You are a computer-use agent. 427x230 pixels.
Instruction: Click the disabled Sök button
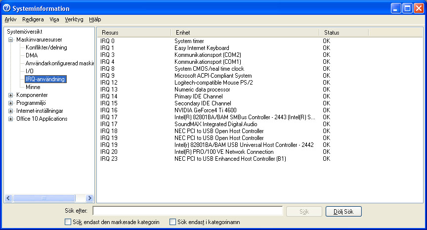[x=304, y=212]
